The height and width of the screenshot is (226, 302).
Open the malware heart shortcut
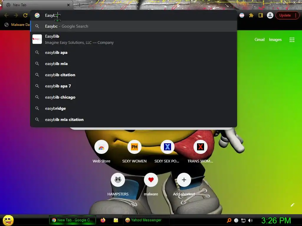point(151,185)
